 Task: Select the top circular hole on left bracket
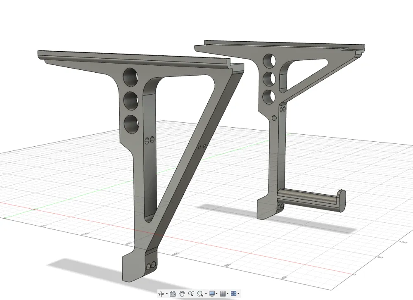coord(132,77)
